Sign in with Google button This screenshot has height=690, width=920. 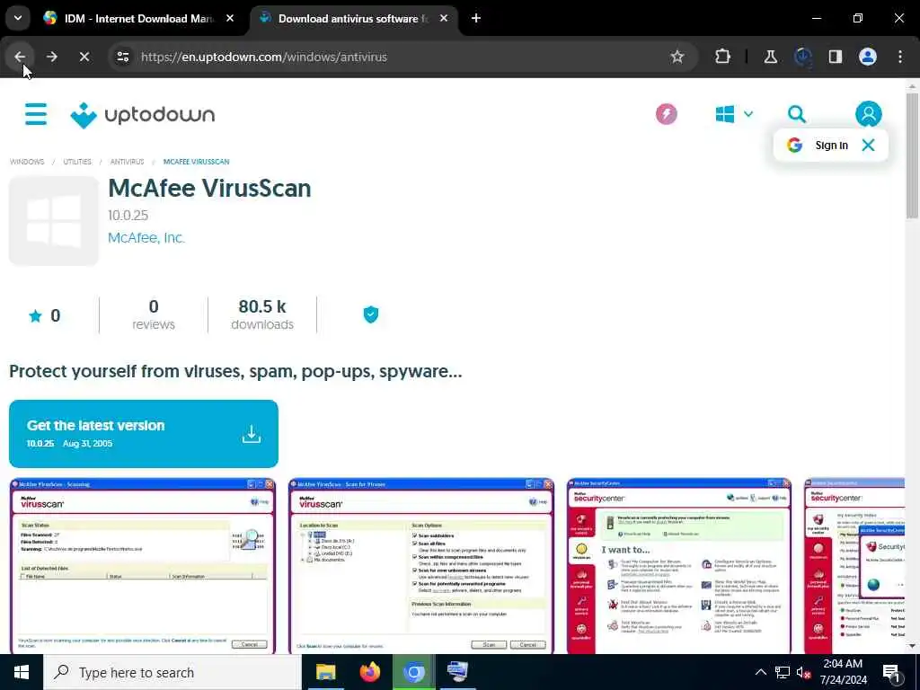pos(819,145)
